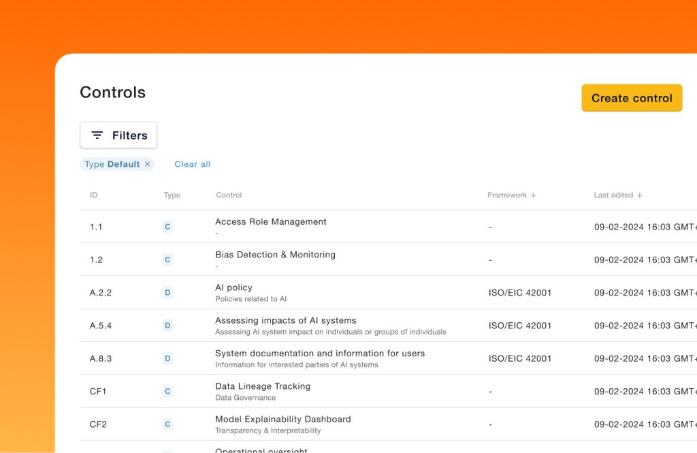
Task: Select ID 1.2 cell
Action: tap(96, 260)
